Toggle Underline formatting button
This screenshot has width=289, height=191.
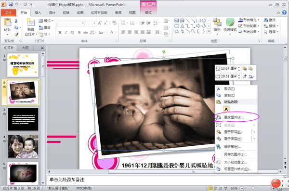[x=72, y=32]
